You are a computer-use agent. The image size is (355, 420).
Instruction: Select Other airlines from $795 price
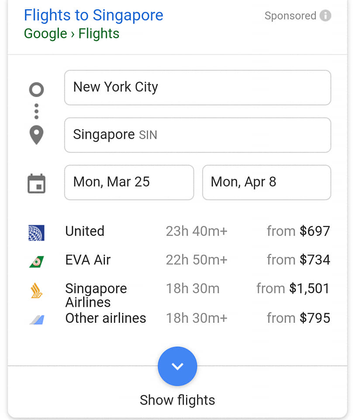(299, 318)
